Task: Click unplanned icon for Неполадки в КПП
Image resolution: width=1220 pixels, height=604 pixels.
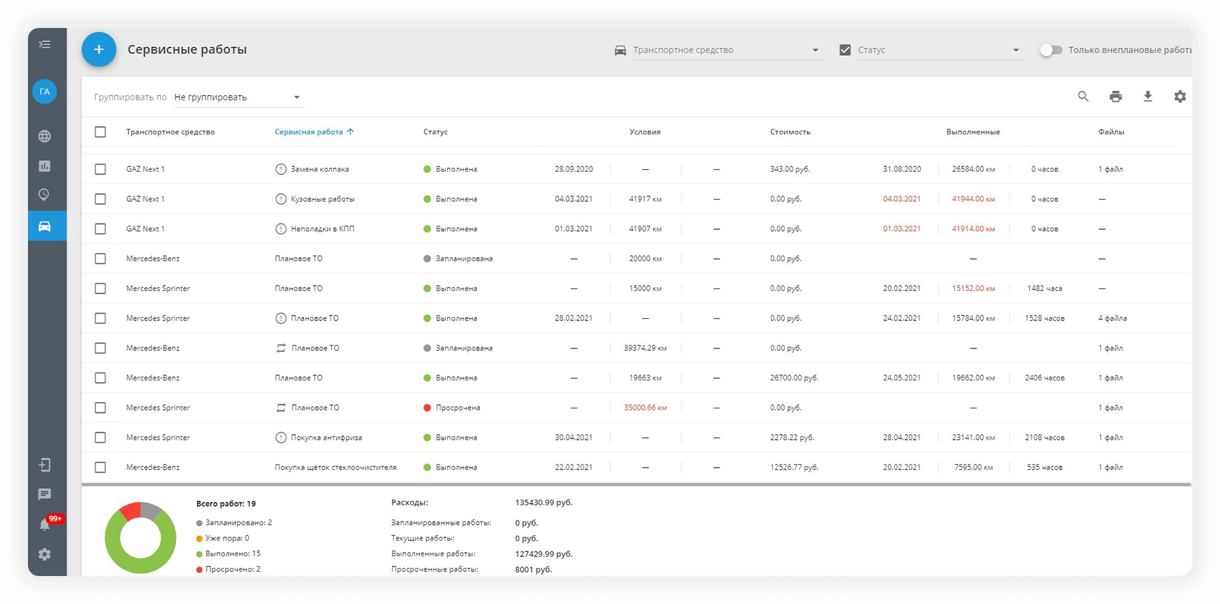Action: tap(281, 229)
